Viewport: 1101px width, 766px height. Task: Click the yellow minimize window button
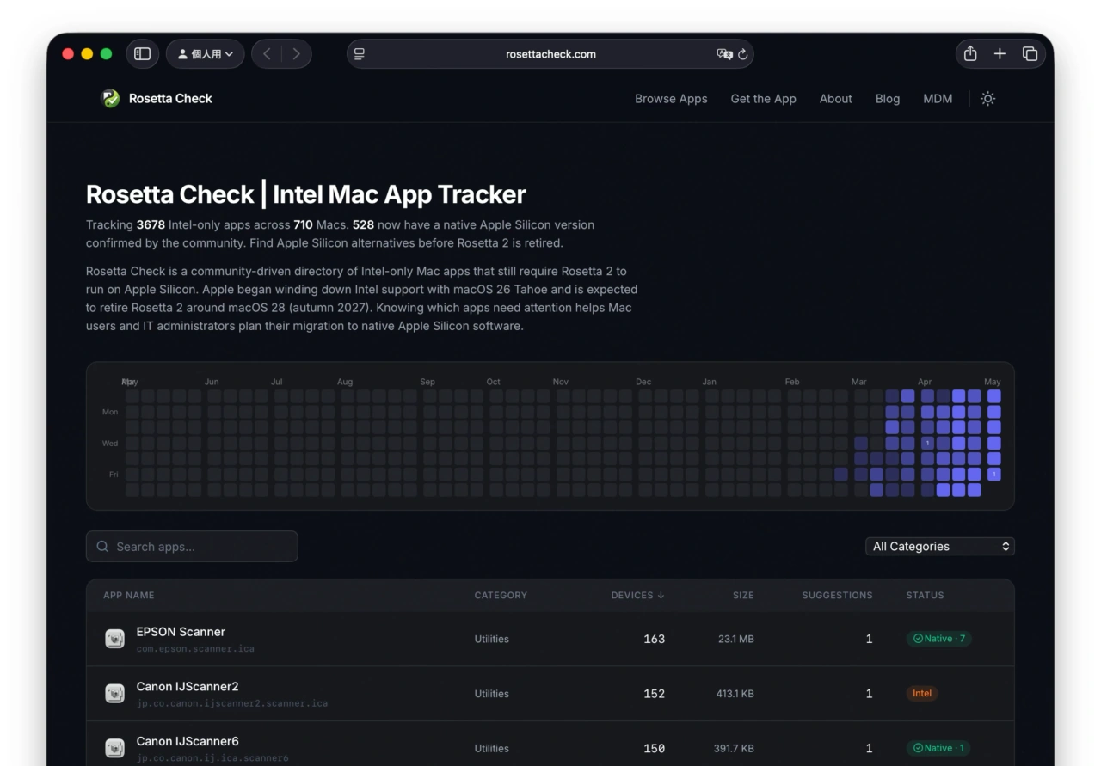pos(87,54)
